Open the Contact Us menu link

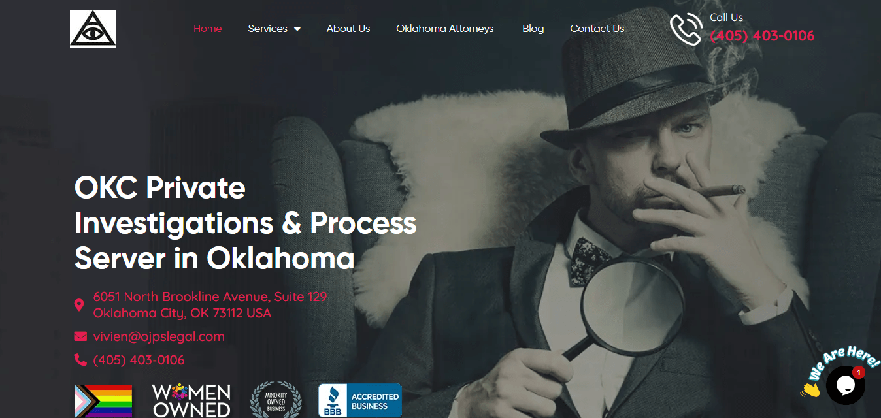pyautogui.click(x=597, y=29)
